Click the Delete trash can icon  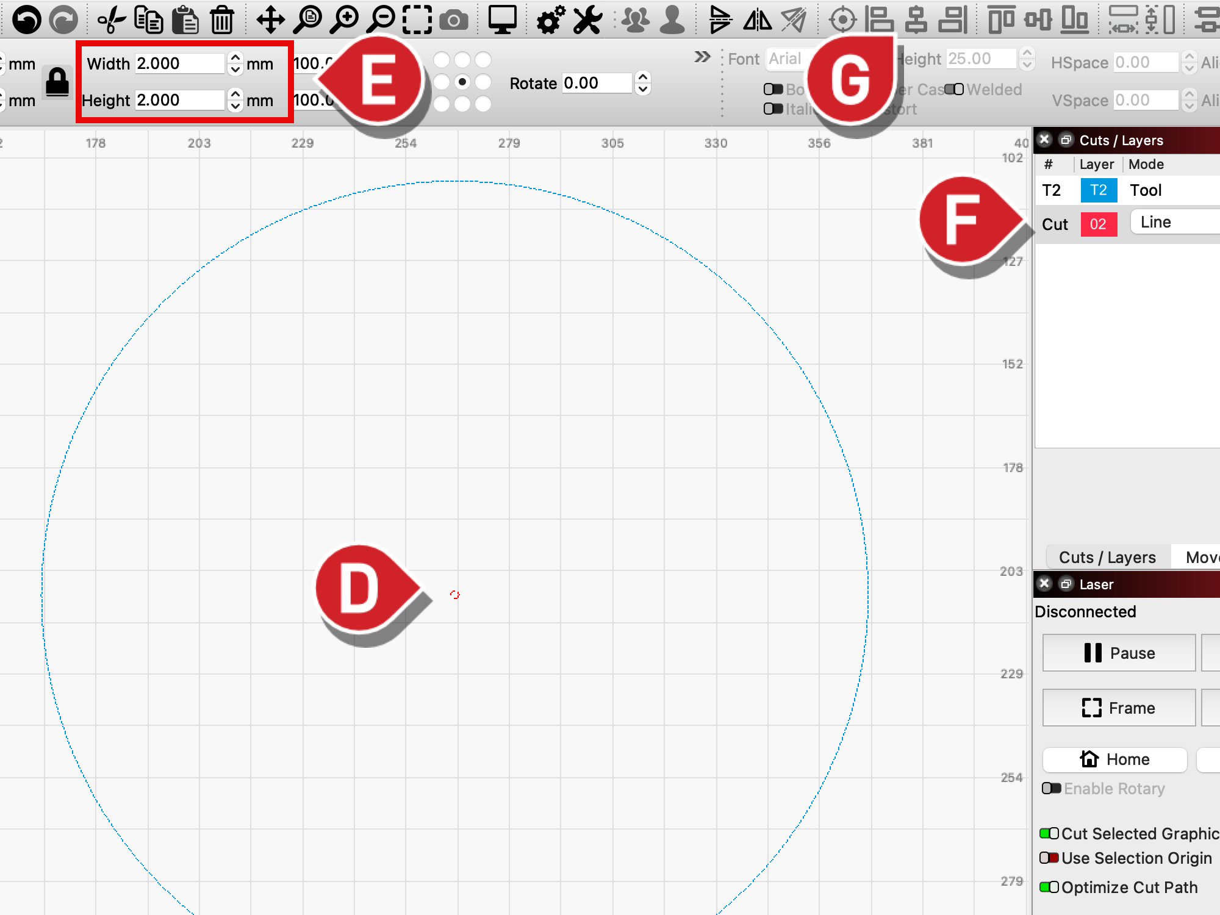[x=222, y=20]
